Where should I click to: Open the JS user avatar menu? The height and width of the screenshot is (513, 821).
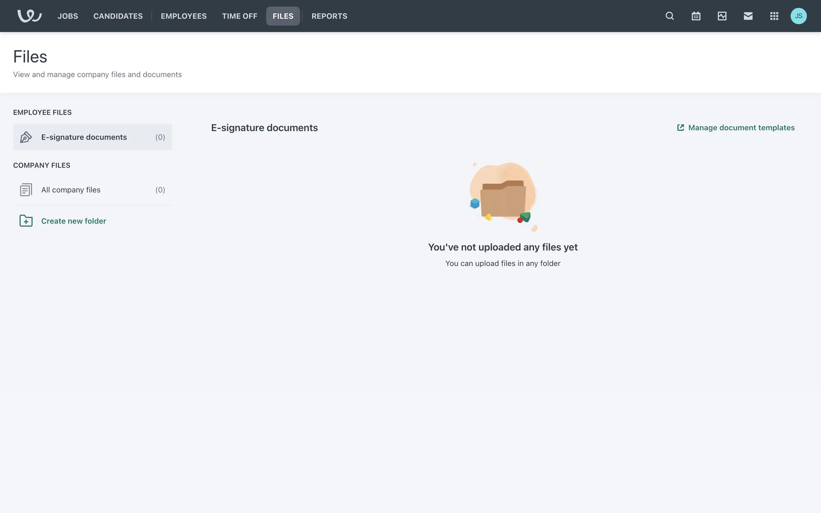pos(798,16)
